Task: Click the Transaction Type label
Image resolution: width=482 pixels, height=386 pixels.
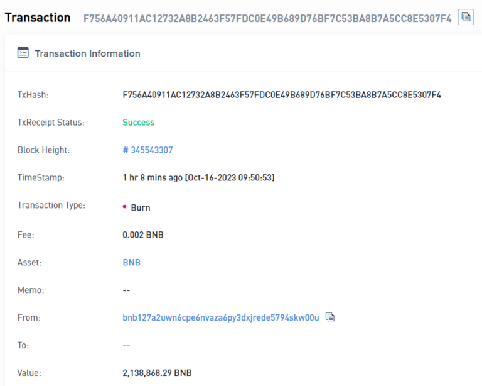Action: click(x=51, y=206)
